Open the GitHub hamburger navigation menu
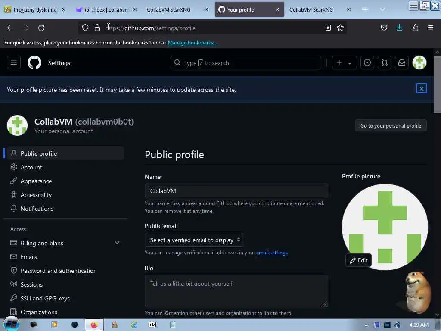This screenshot has height=331, width=441. click(14, 62)
